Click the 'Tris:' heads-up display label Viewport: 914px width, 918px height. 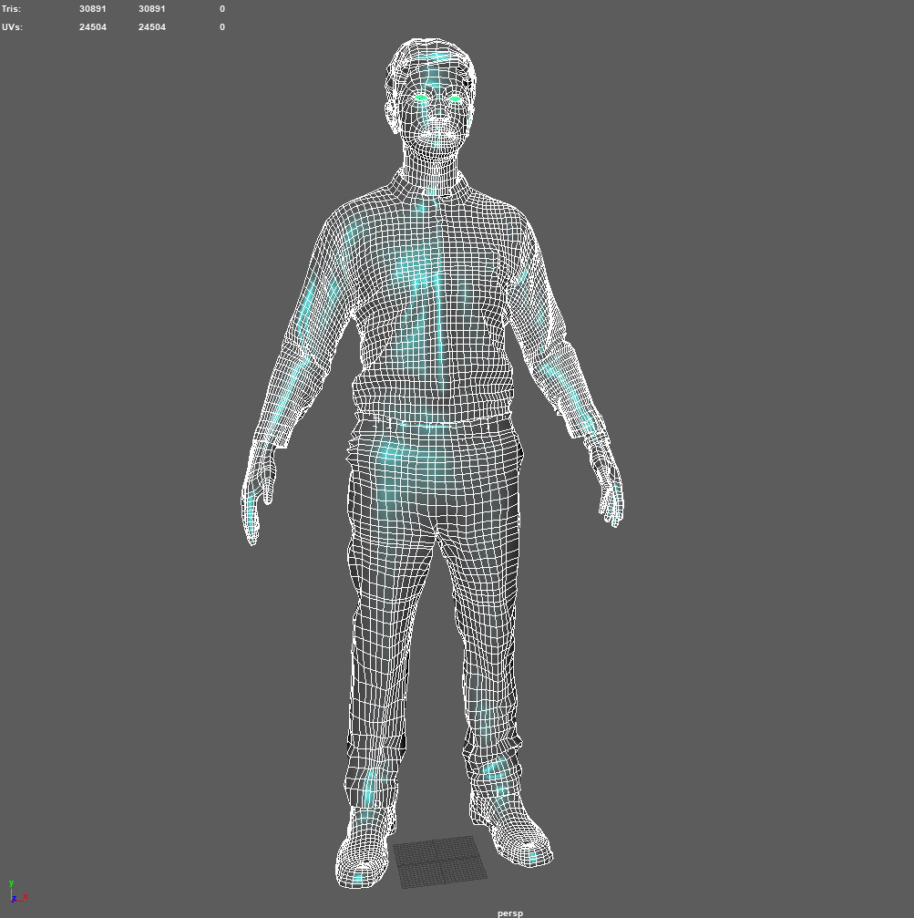(11, 9)
